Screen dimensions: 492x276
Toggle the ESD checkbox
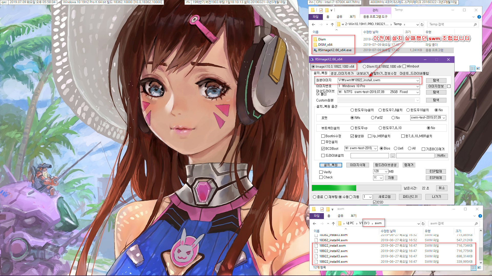click(x=375, y=202)
